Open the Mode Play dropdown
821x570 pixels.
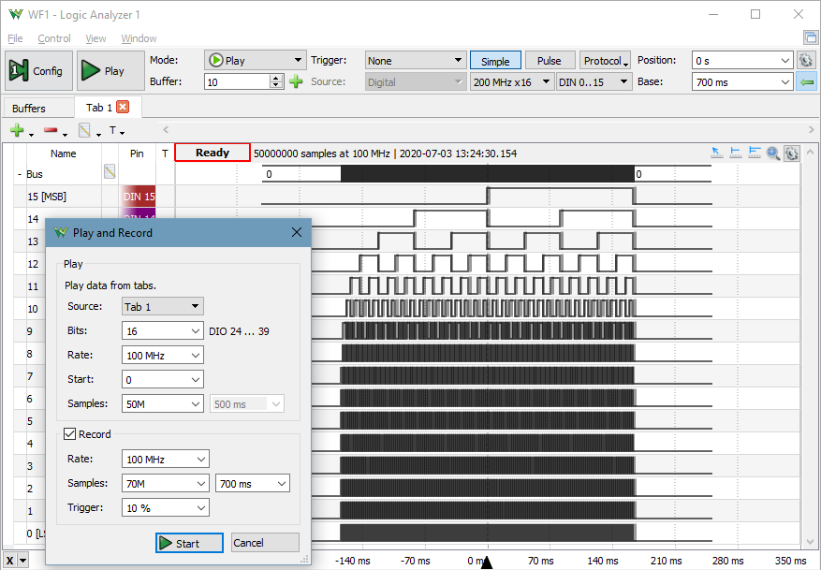(x=255, y=60)
